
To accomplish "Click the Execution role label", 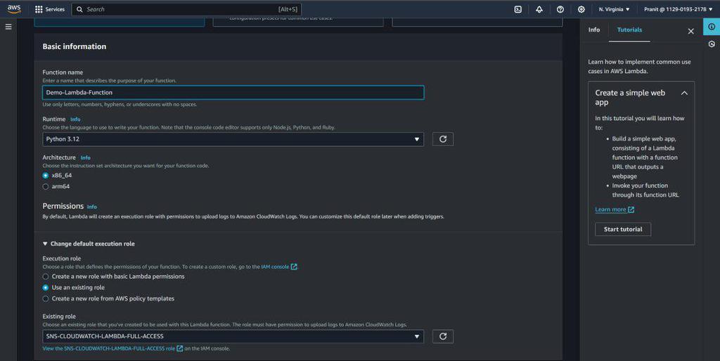I will (62, 258).
